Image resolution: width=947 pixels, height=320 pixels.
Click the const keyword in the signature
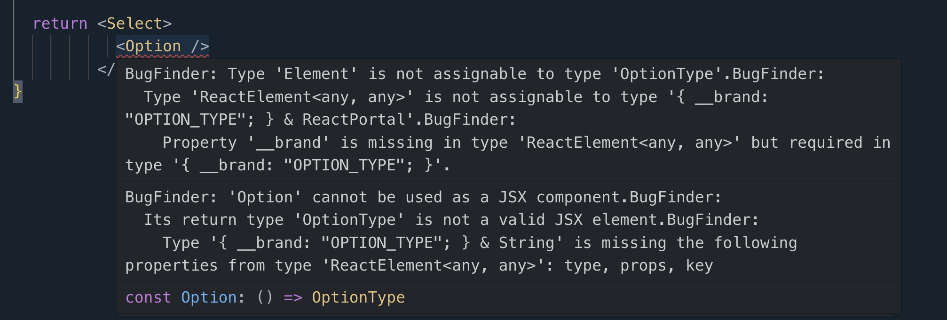pyautogui.click(x=148, y=297)
